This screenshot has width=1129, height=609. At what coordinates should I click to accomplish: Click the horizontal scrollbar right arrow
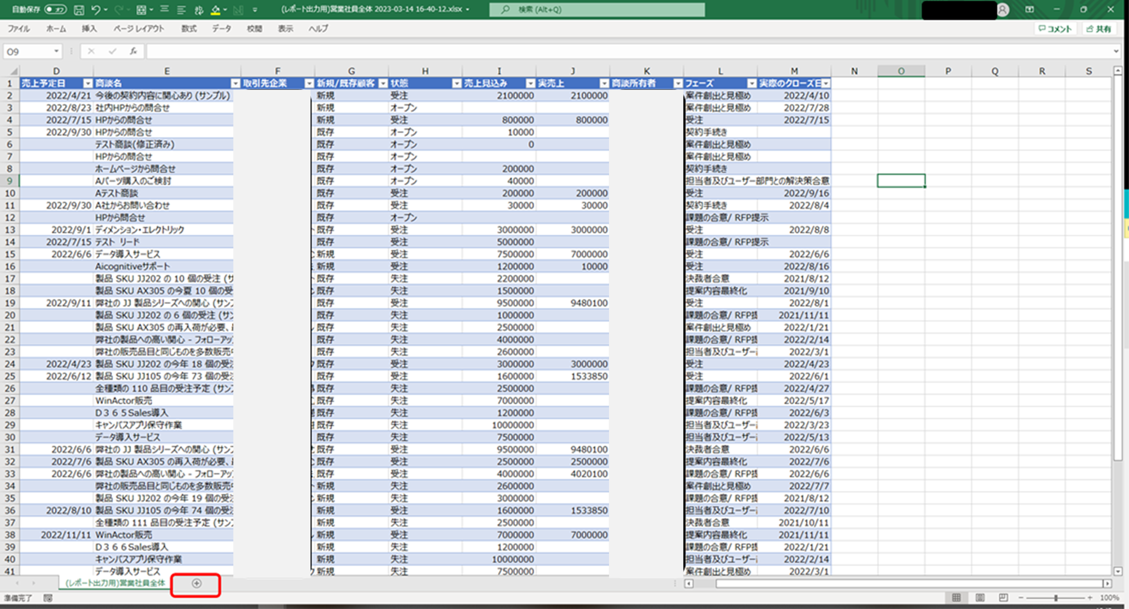click(1107, 583)
